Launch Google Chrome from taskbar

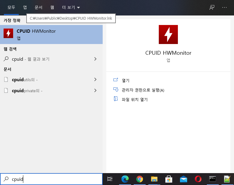[x=140, y=179]
